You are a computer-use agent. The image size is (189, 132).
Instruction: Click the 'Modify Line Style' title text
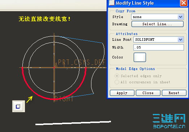coord(135,3)
